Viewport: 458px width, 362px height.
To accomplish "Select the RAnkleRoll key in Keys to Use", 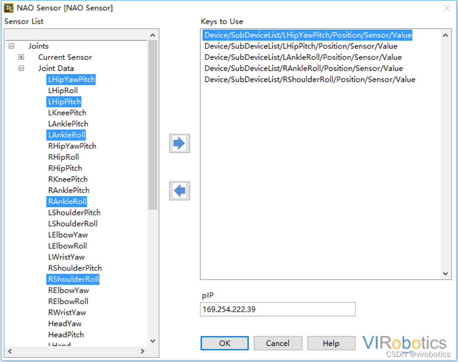I will (303, 68).
